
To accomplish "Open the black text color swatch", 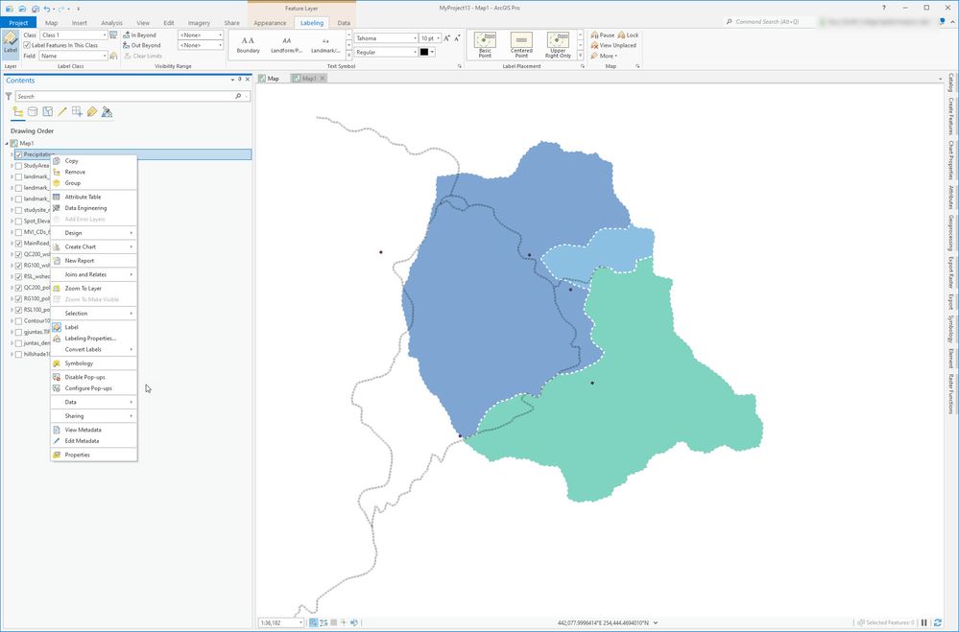I will pos(424,52).
